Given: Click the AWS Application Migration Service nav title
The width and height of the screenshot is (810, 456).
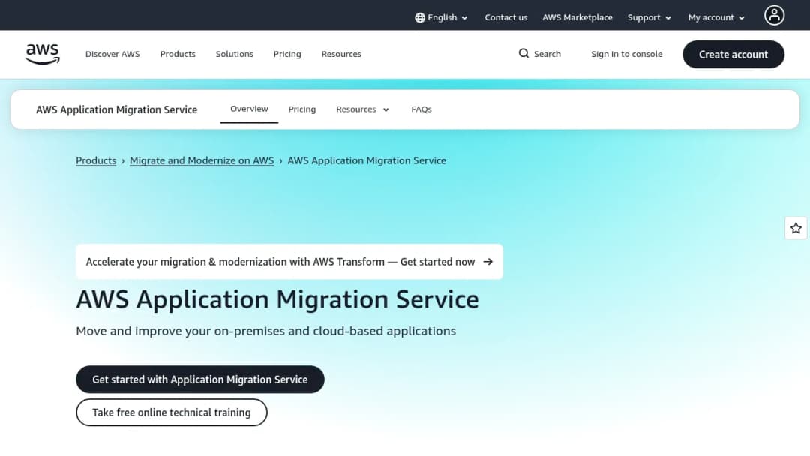Looking at the screenshot, I should (117, 109).
